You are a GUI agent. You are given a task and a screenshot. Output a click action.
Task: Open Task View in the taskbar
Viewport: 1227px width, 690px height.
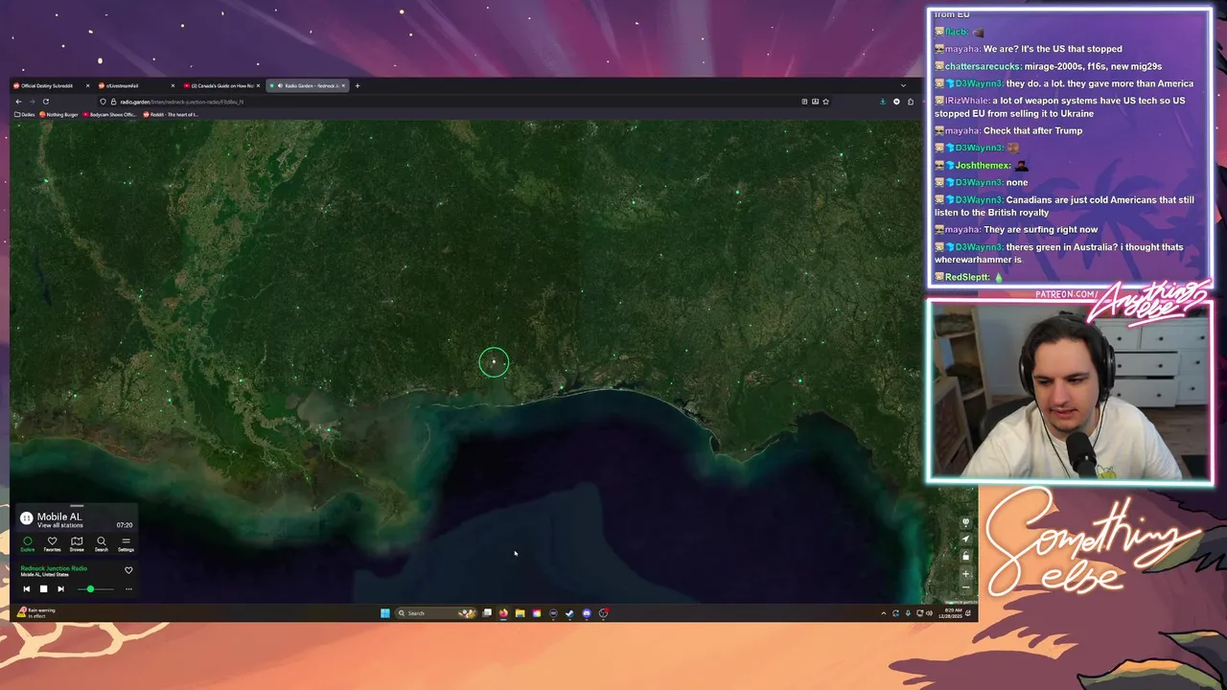tap(487, 613)
